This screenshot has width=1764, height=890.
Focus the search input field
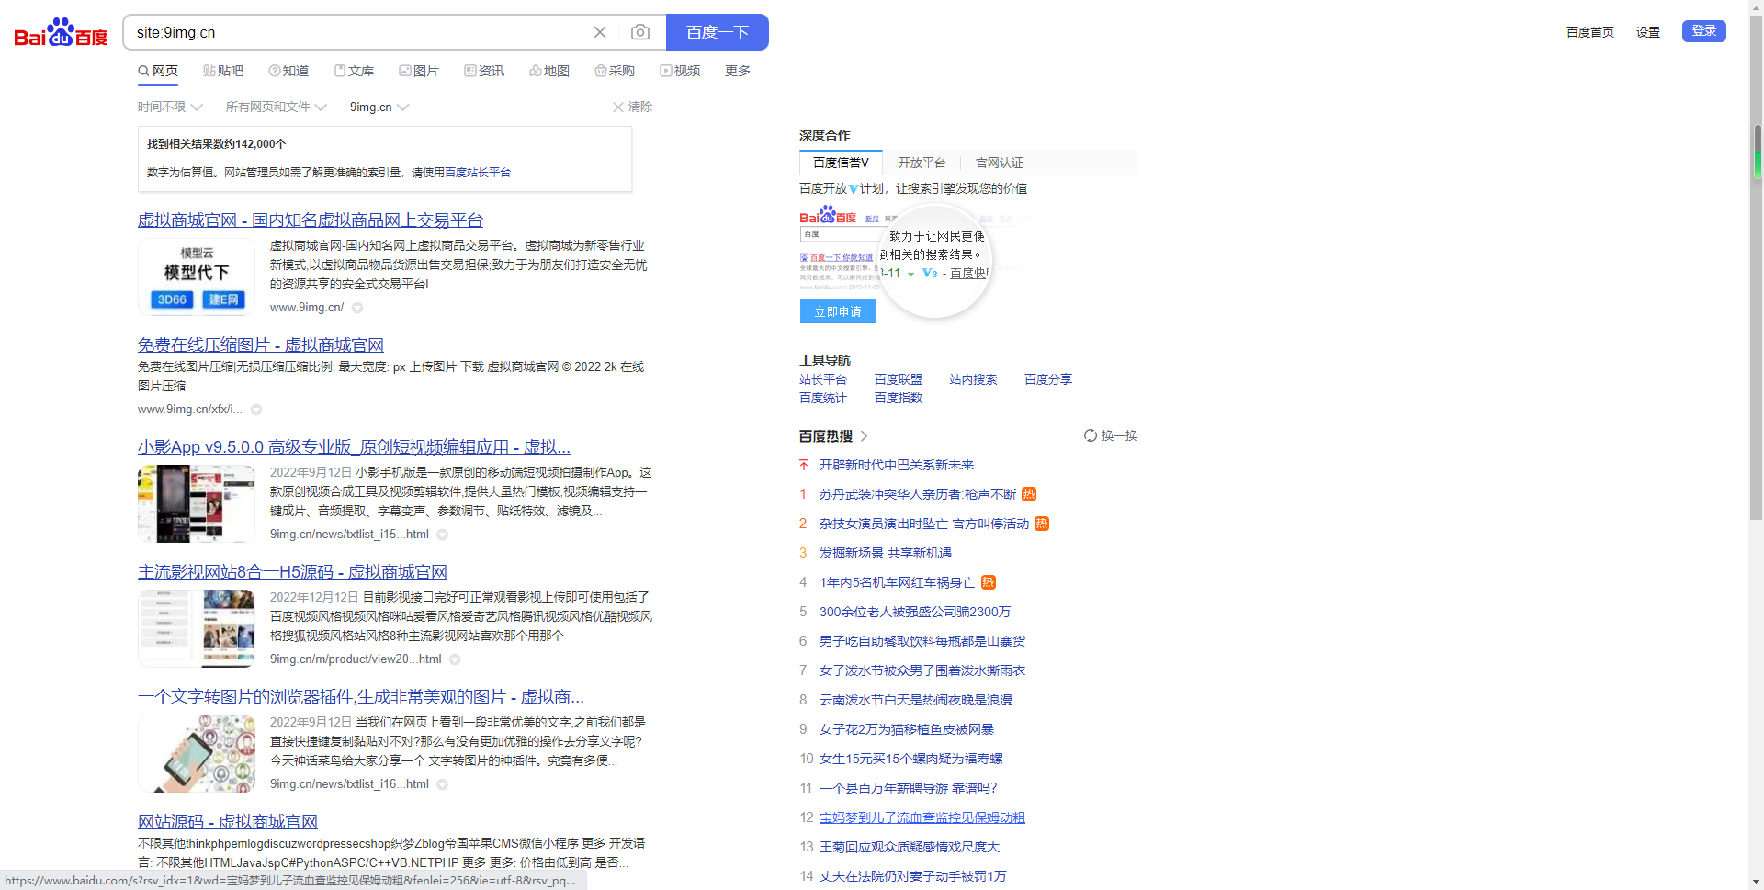(358, 32)
